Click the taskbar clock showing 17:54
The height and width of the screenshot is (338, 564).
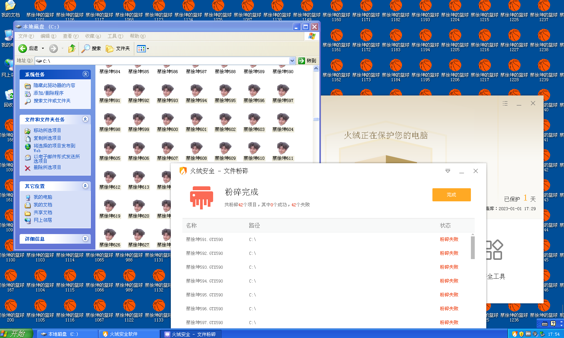click(554, 334)
